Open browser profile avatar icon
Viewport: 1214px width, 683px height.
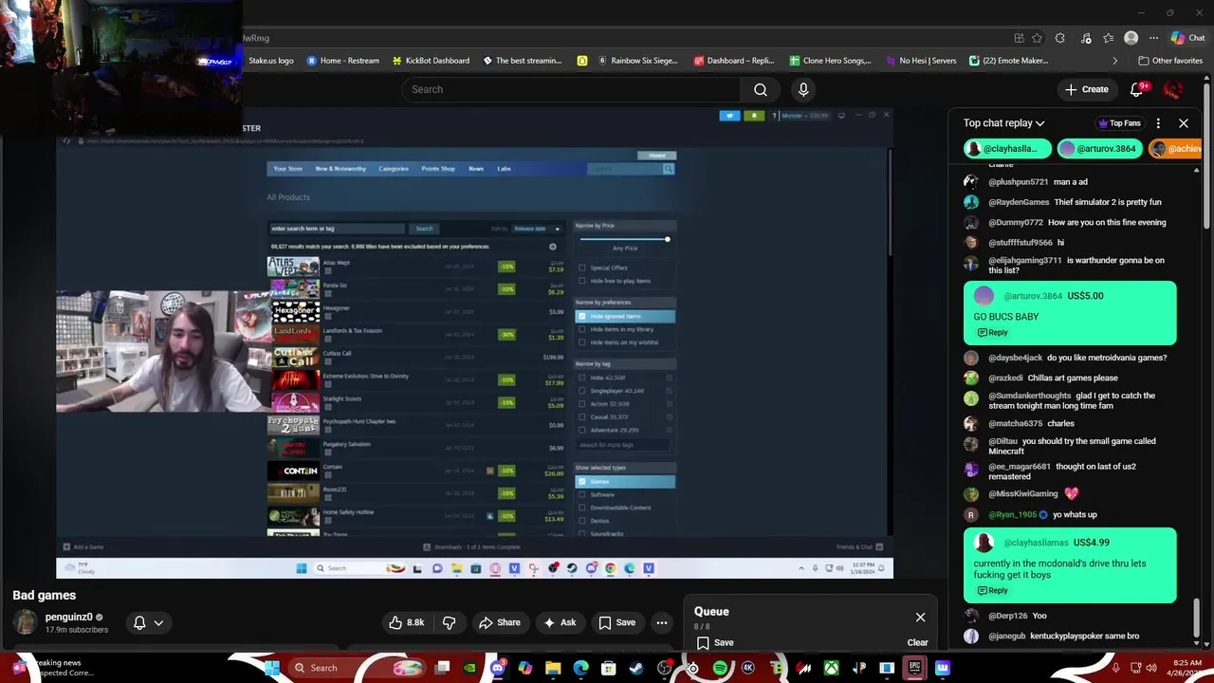1131,38
